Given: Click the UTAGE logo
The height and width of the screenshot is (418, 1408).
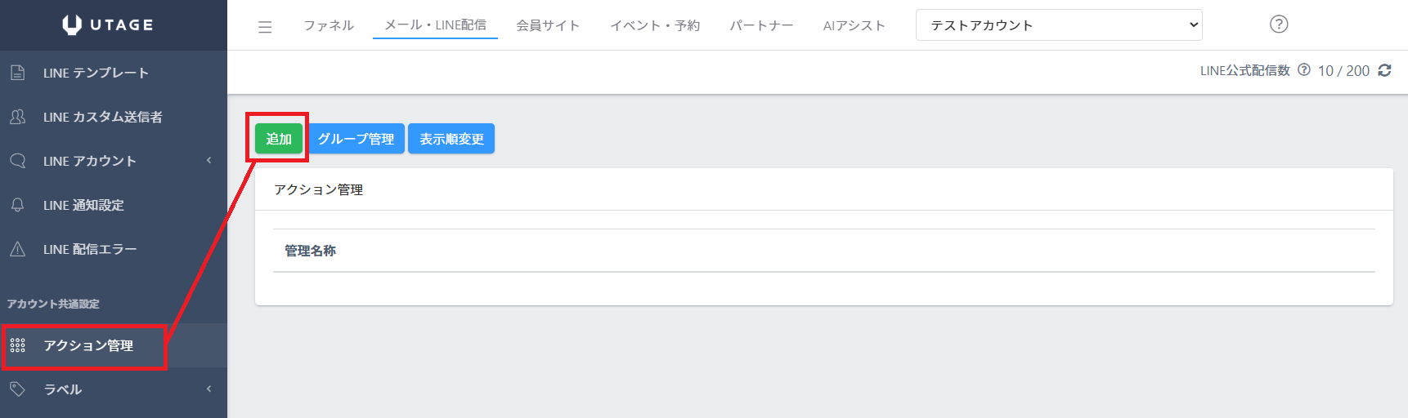Looking at the screenshot, I should [108, 24].
